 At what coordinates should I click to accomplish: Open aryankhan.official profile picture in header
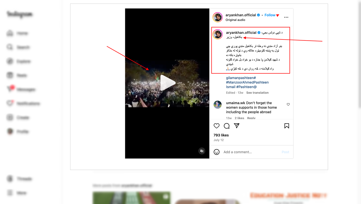point(217,17)
